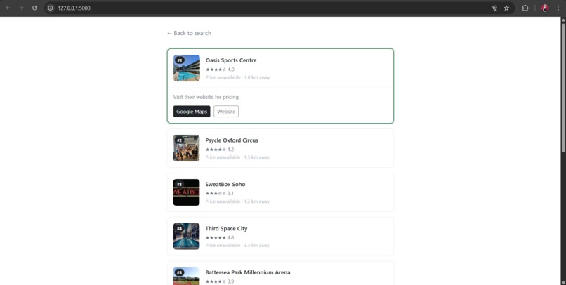Click the 4.8 rating for Third Space City
This screenshot has width=566, height=285.
pyautogui.click(x=220, y=237)
